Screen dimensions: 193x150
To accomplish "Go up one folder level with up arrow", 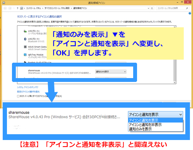I will pos(17,8).
